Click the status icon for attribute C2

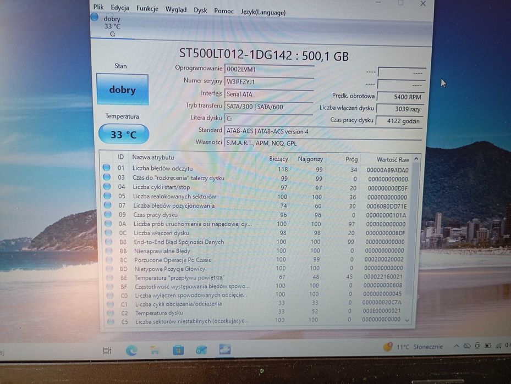click(111, 313)
